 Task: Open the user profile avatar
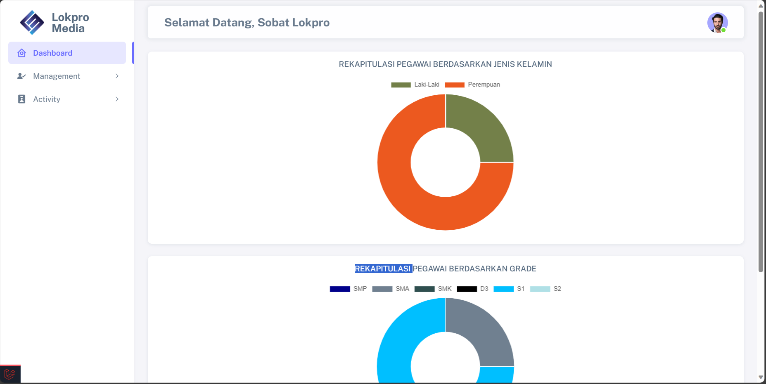click(x=717, y=23)
